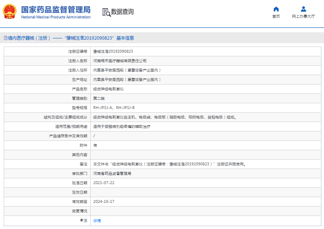Click registrant name 河南瑞禾医疗器械有限责任公司
Screen dimensions: 324x229
pos(120,61)
